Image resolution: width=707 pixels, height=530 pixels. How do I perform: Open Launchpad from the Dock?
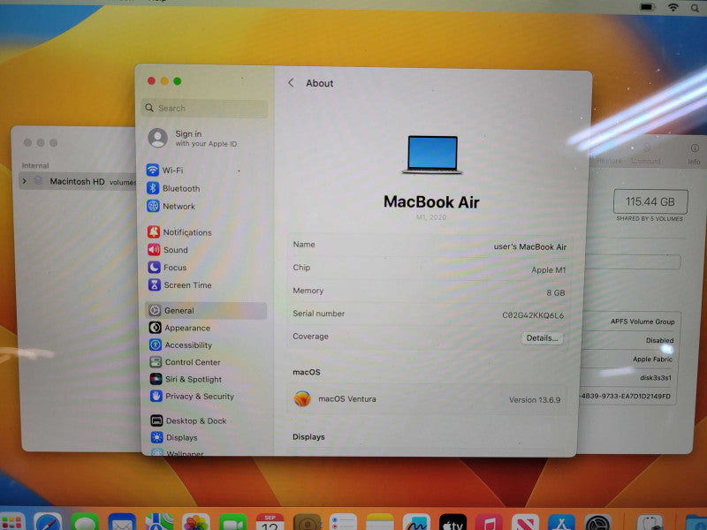click(11, 523)
